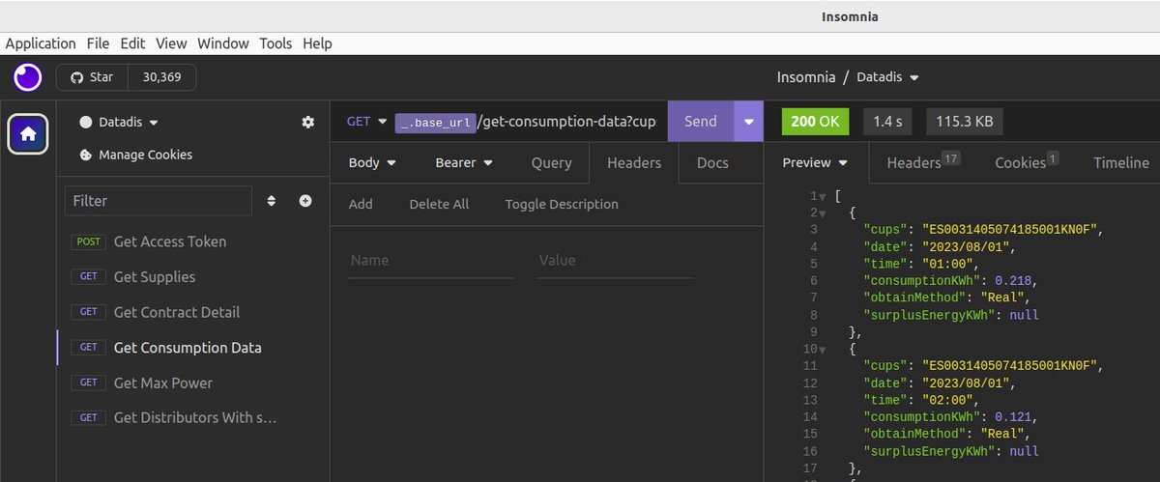This screenshot has width=1160, height=482.
Task: Open the GET method dropdown
Action: [x=366, y=122]
